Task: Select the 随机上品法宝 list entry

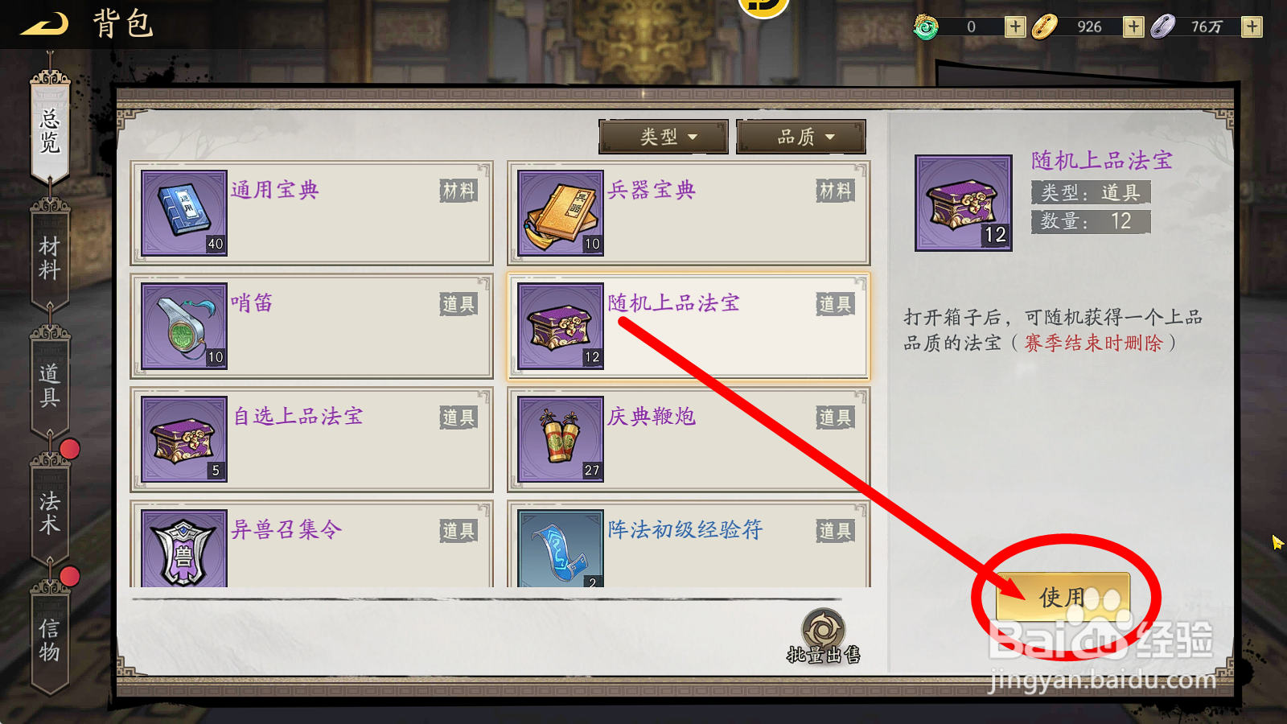Action: 689,326
